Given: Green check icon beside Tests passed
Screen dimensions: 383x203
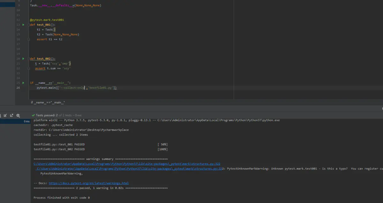Looking at the screenshot, I should tap(33, 115).
